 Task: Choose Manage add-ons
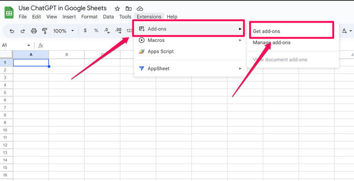pyautogui.click(x=272, y=42)
